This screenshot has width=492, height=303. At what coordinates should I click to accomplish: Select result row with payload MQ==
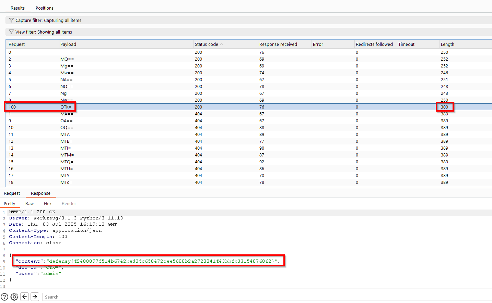[x=249, y=59]
